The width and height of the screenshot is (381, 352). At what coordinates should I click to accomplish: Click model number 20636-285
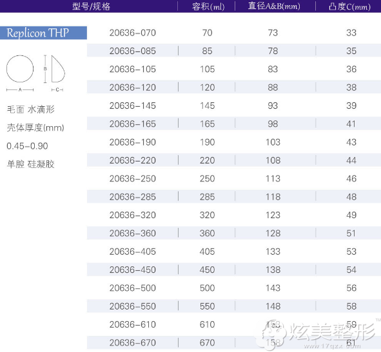[x=132, y=197]
